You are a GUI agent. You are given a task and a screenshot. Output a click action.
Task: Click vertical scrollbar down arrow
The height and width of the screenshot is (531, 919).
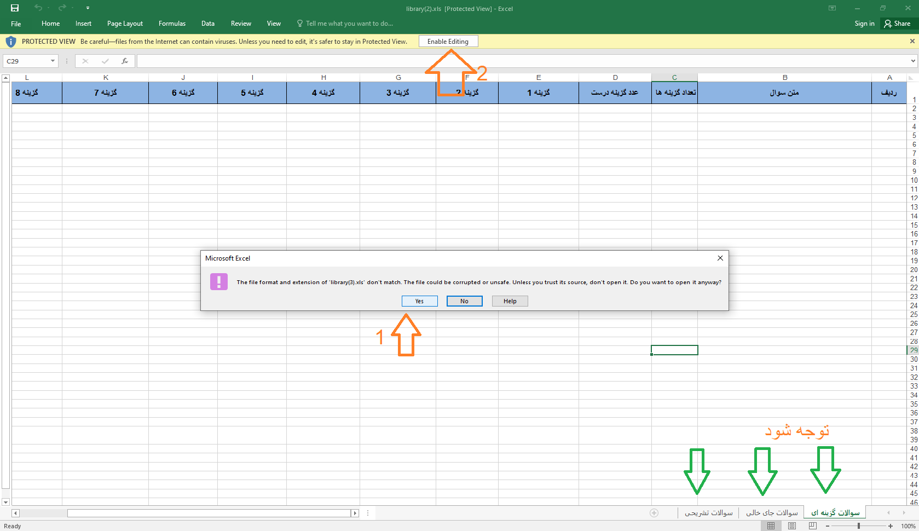pos(5,502)
